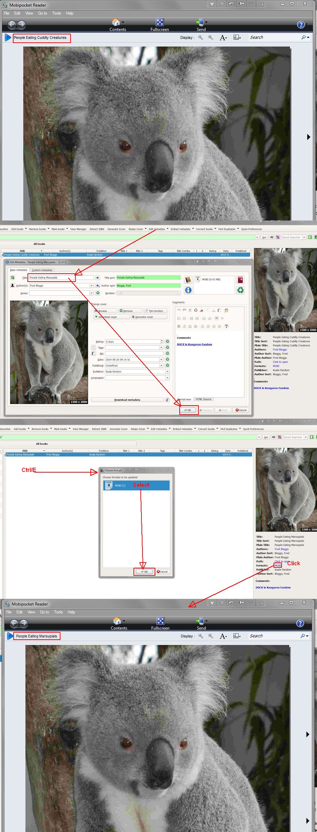
Task: Click Cancel in the Choose formats dialog
Action: pos(162,572)
